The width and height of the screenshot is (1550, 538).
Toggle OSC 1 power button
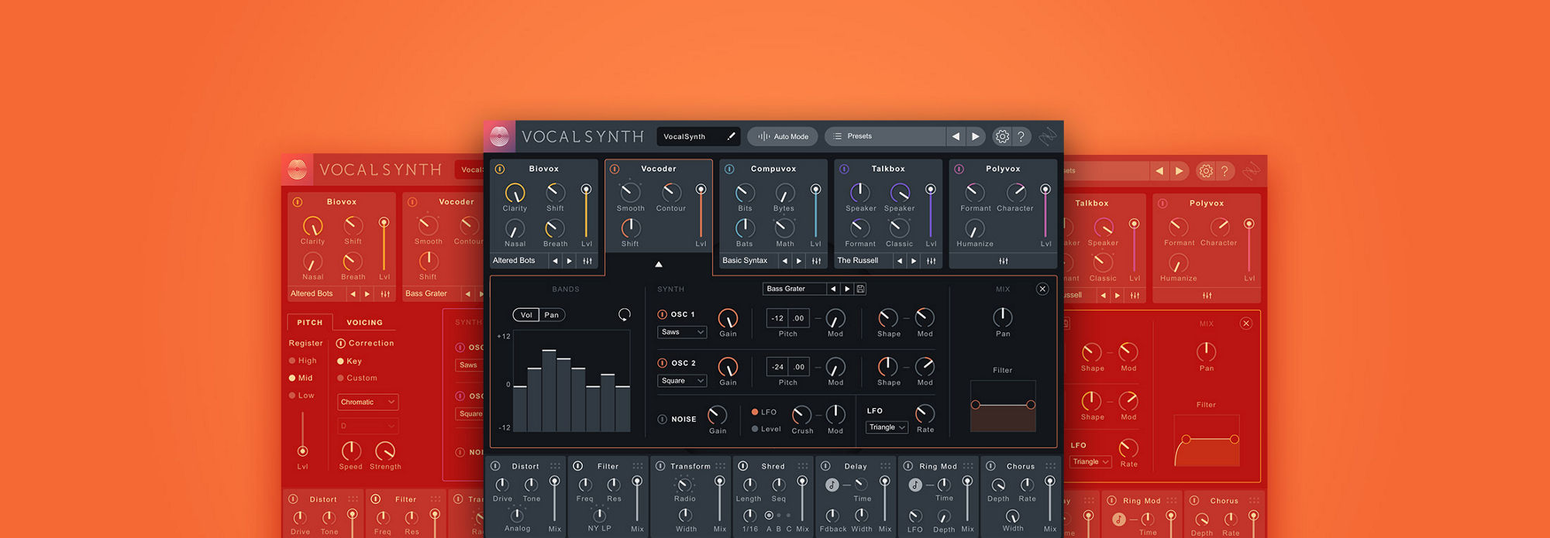coord(663,314)
